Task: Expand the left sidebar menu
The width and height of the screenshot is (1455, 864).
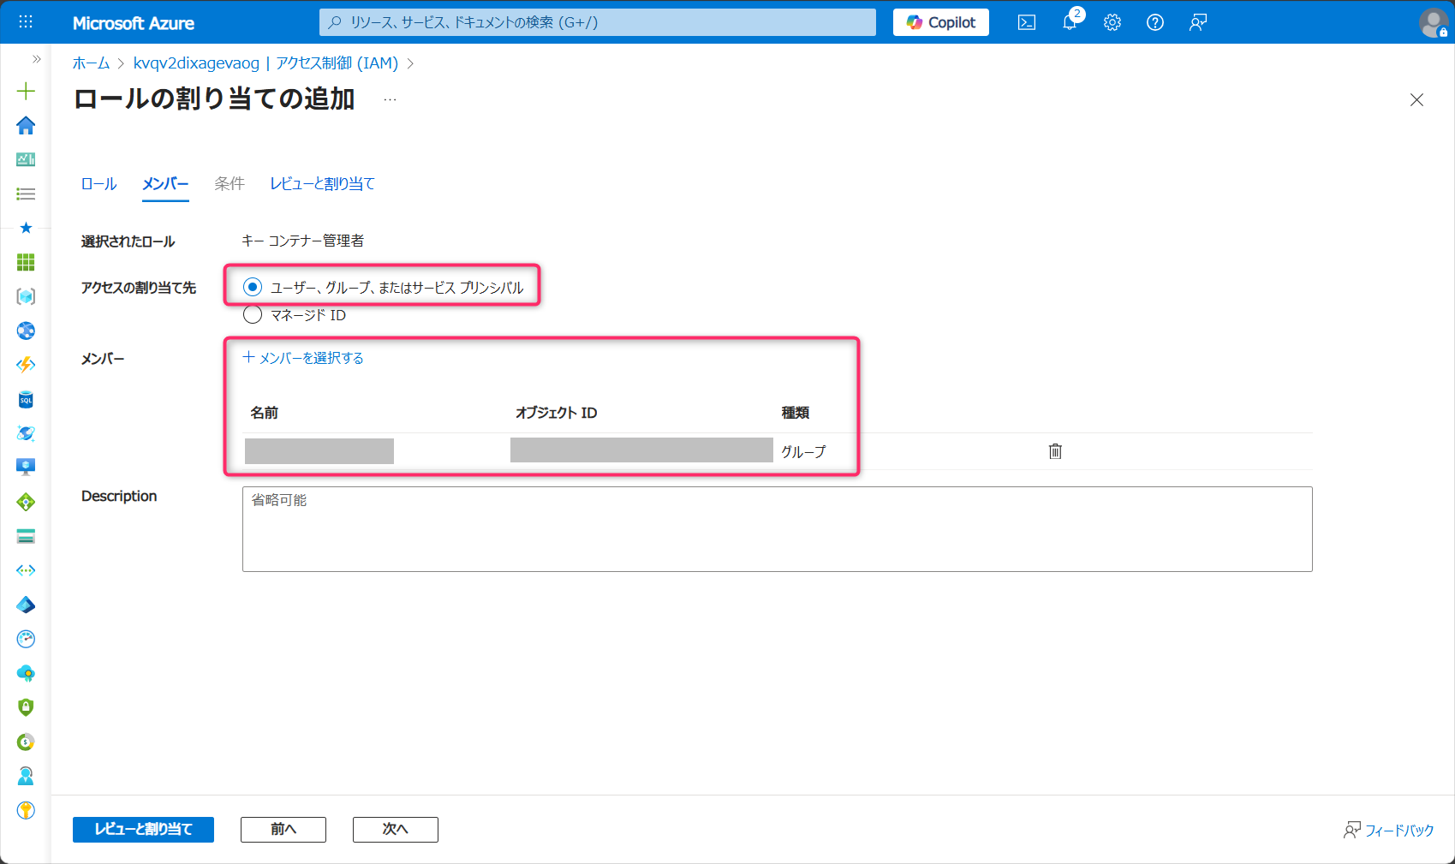Action: pos(36,59)
